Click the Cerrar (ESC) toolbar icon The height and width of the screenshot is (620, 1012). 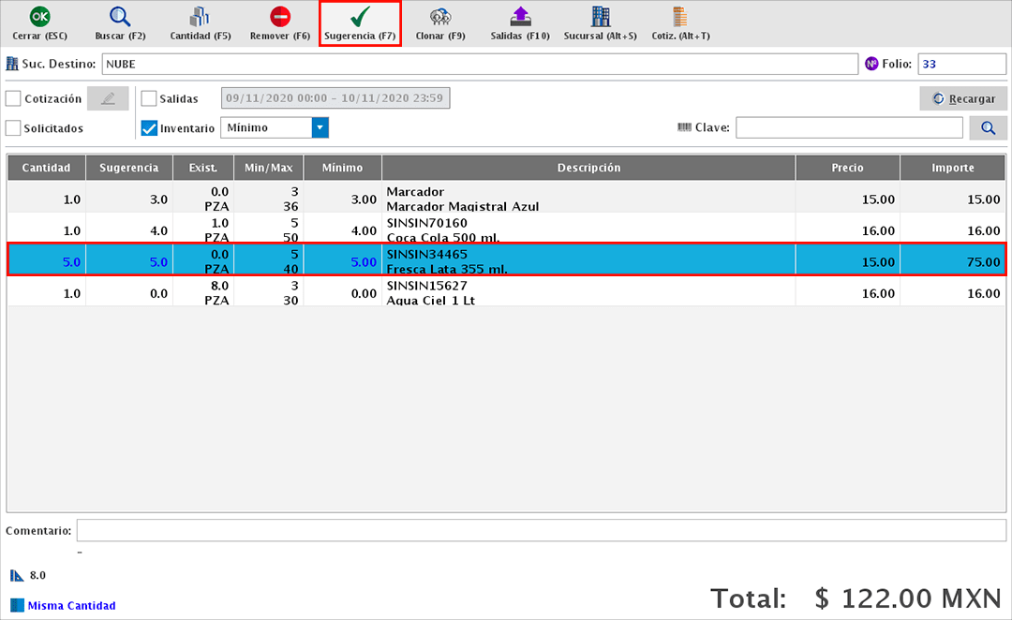pyautogui.click(x=39, y=23)
